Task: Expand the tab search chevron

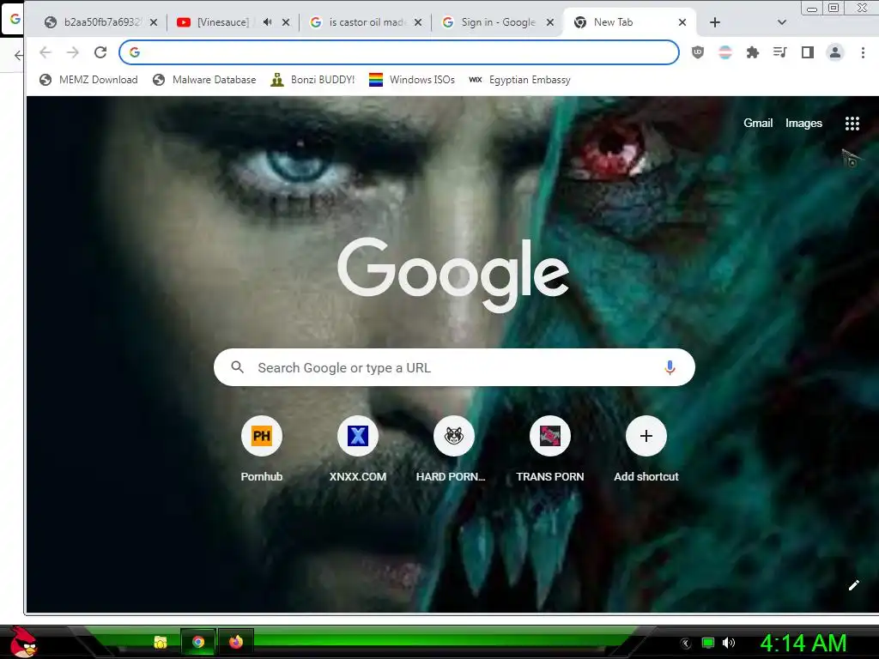Action: 782,22
